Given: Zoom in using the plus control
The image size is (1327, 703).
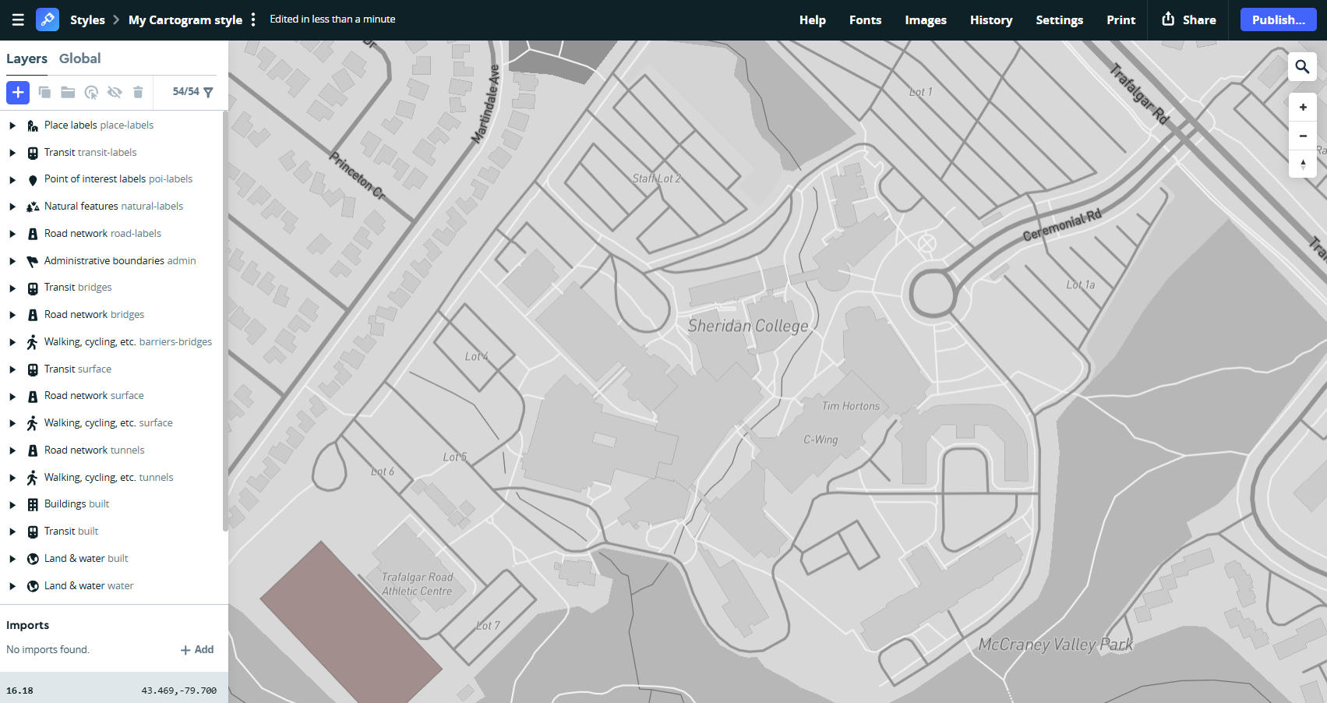Looking at the screenshot, I should pos(1302,107).
